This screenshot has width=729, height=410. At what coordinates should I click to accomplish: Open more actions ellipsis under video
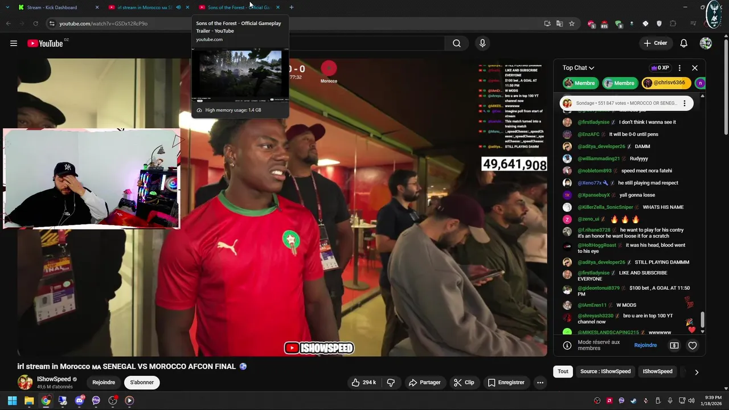540,383
